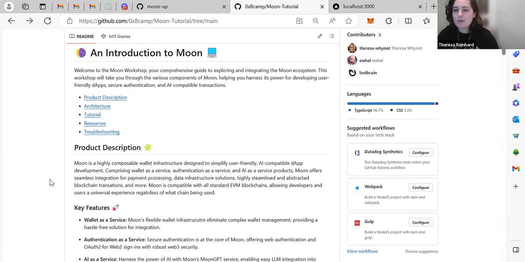Image resolution: width=525 pixels, height=262 pixels.
Task: Activate split screen view in the toolbar
Action: click(x=408, y=21)
